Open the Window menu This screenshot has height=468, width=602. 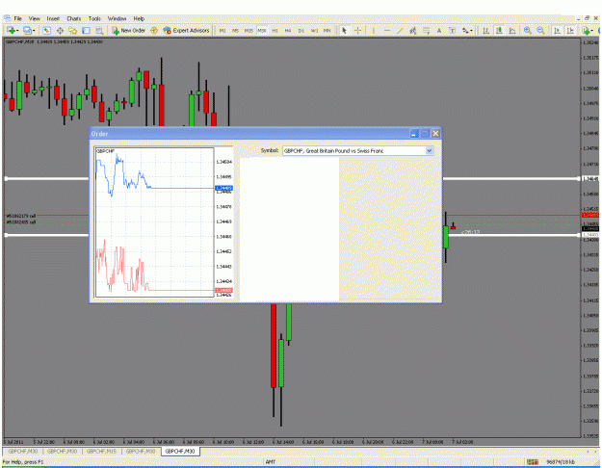[117, 18]
